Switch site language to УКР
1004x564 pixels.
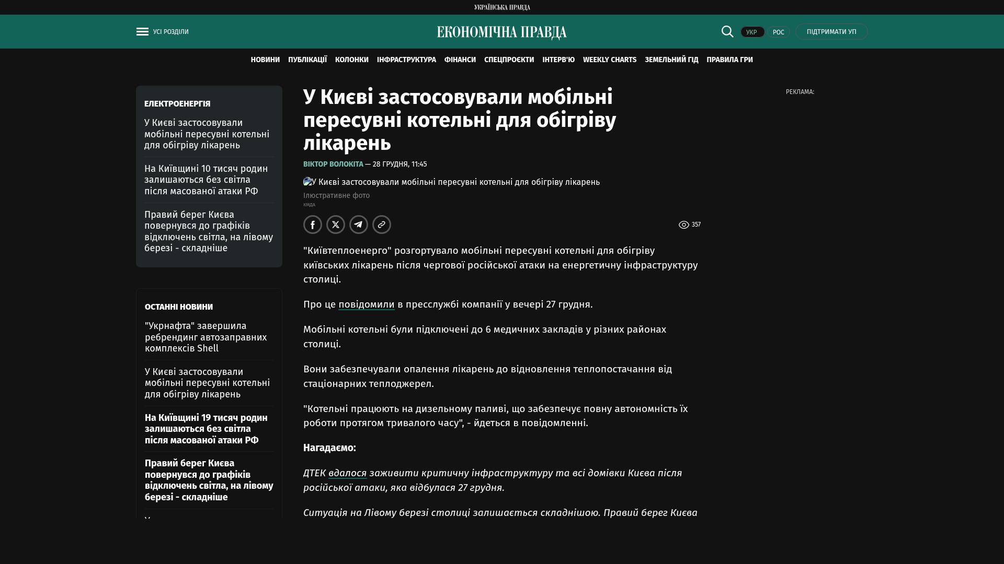[752, 32]
